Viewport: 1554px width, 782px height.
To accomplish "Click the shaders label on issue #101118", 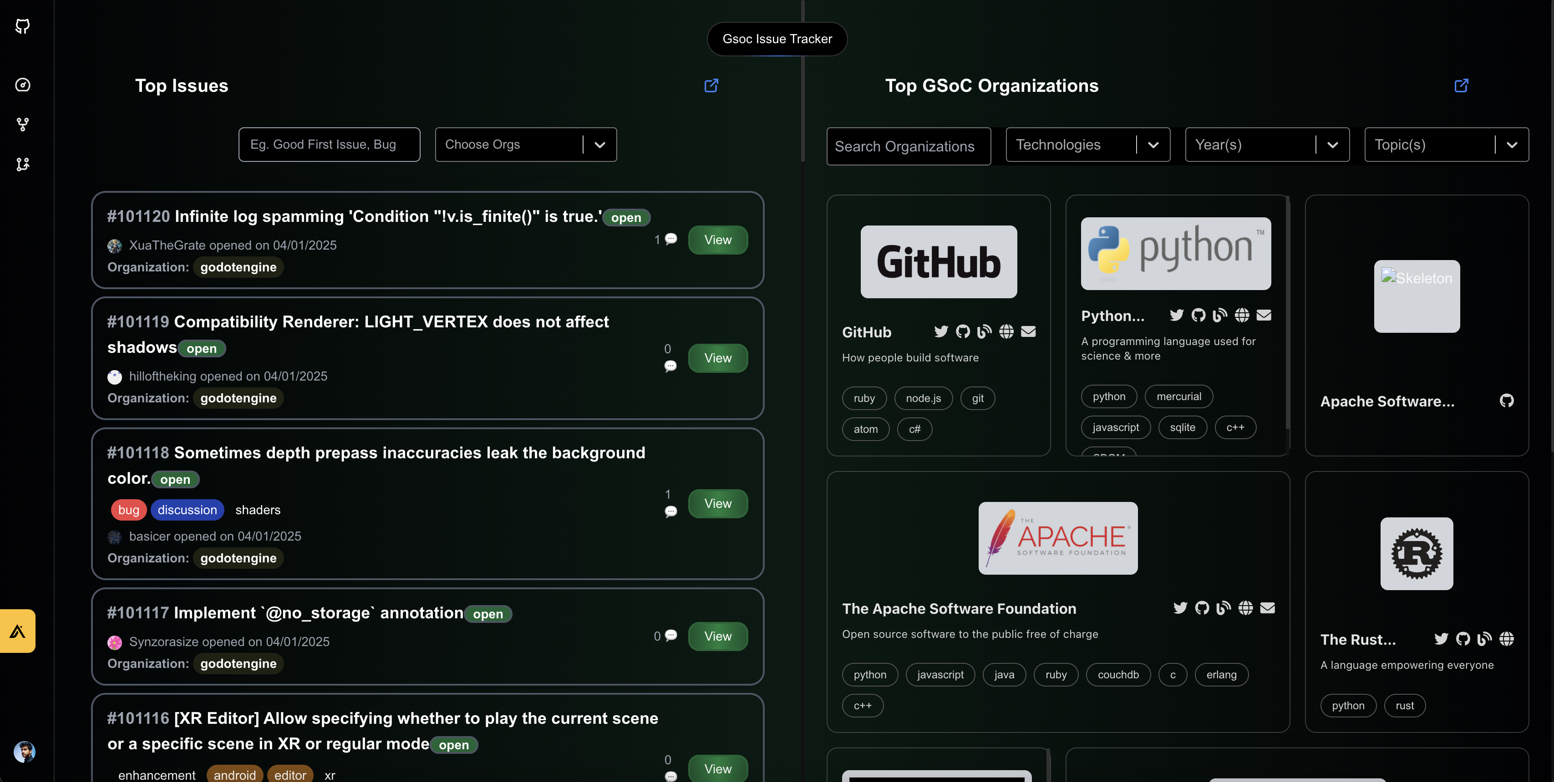I will [258, 510].
